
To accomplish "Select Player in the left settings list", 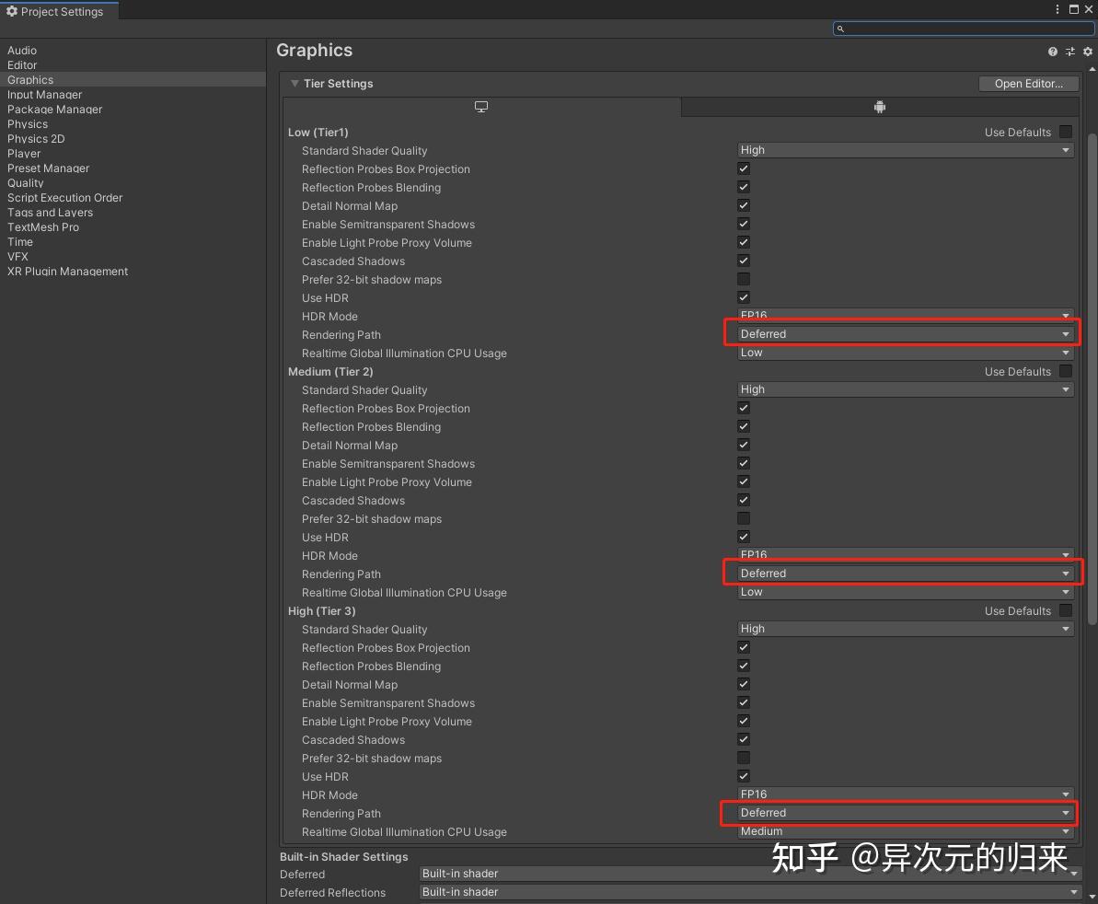I will click(24, 153).
